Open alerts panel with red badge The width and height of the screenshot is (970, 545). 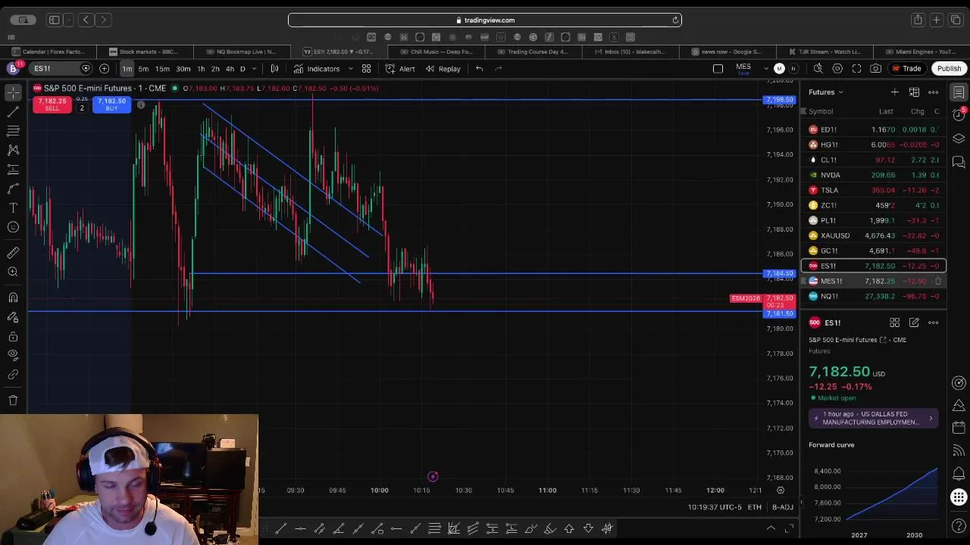click(959, 115)
